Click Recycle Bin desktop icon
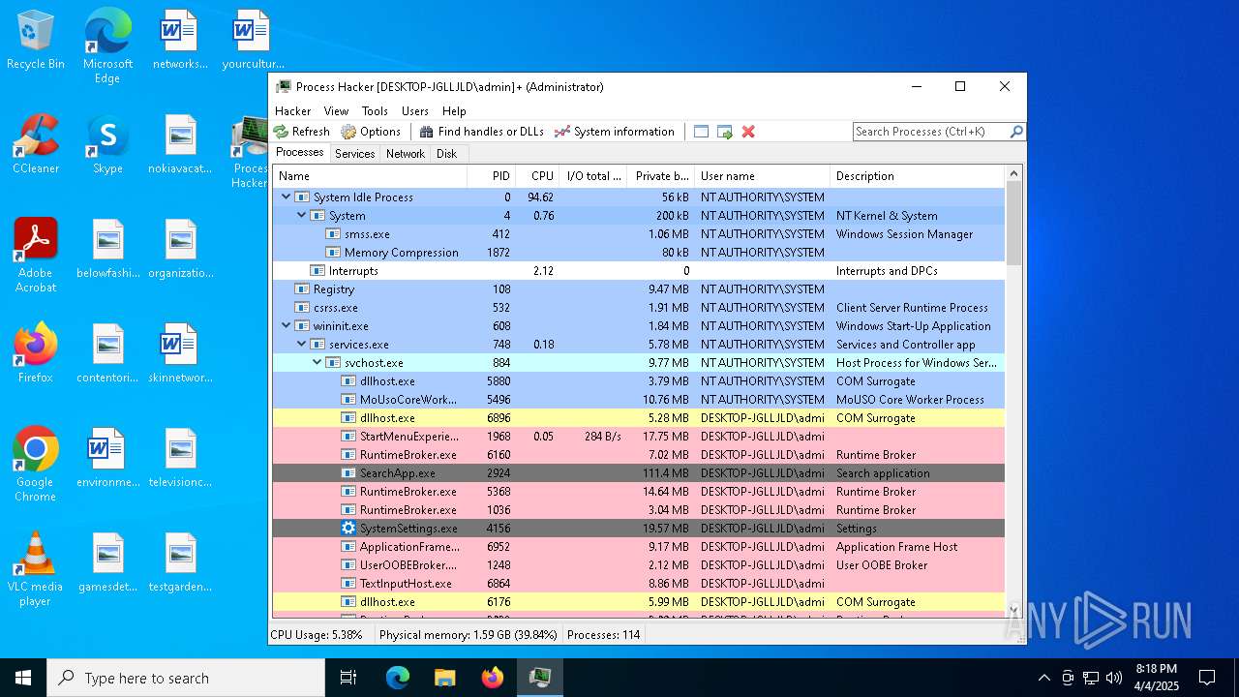This screenshot has width=1239, height=697. point(36,41)
